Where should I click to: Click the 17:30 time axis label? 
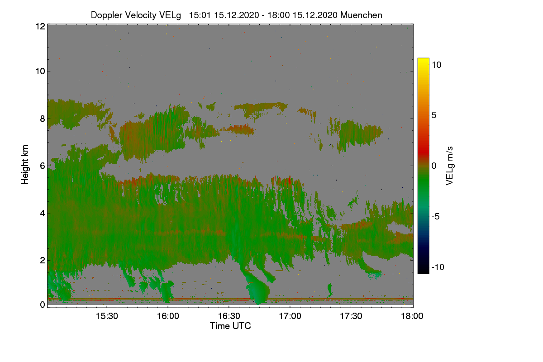coord(351,316)
